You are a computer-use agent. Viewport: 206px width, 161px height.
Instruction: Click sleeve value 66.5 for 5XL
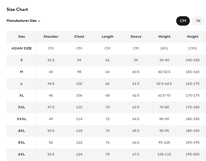pos(136,143)
